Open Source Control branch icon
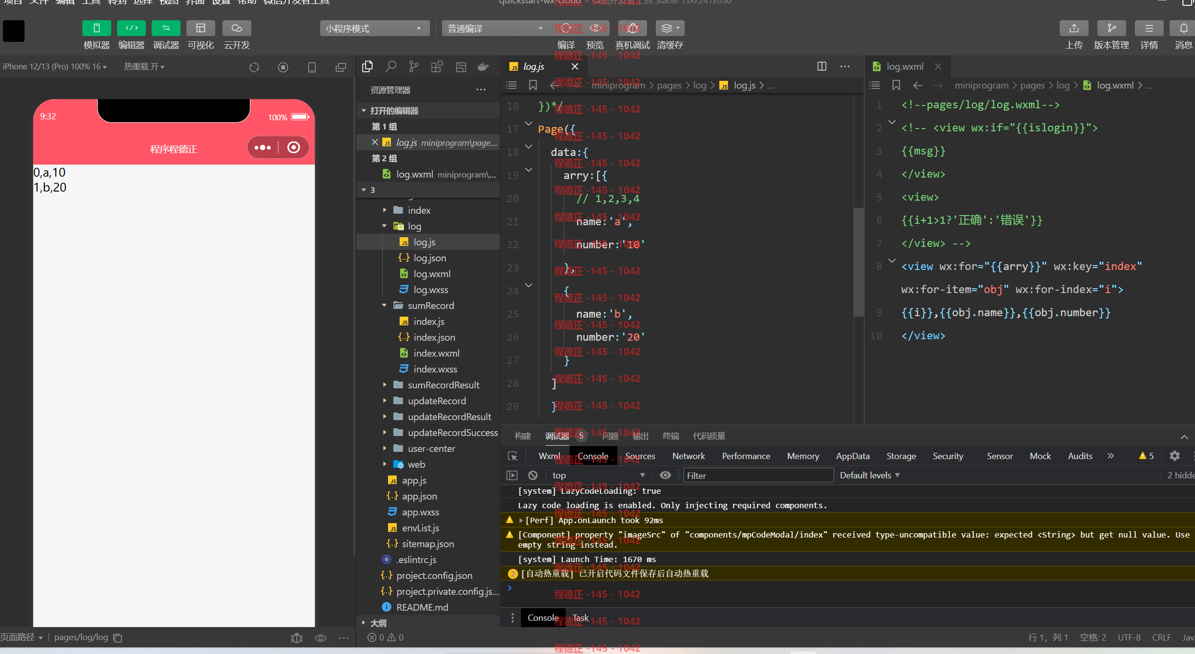 [414, 66]
